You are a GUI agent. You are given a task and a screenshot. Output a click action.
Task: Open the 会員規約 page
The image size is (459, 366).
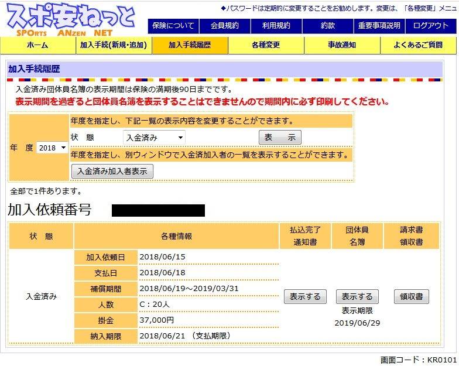(x=225, y=26)
